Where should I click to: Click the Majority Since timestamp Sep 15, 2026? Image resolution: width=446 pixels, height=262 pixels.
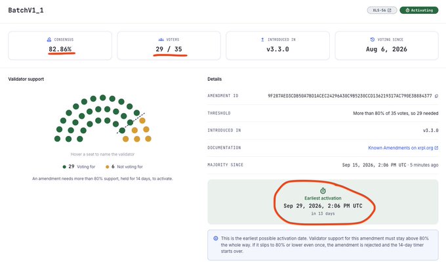click(x=374, y=165)
